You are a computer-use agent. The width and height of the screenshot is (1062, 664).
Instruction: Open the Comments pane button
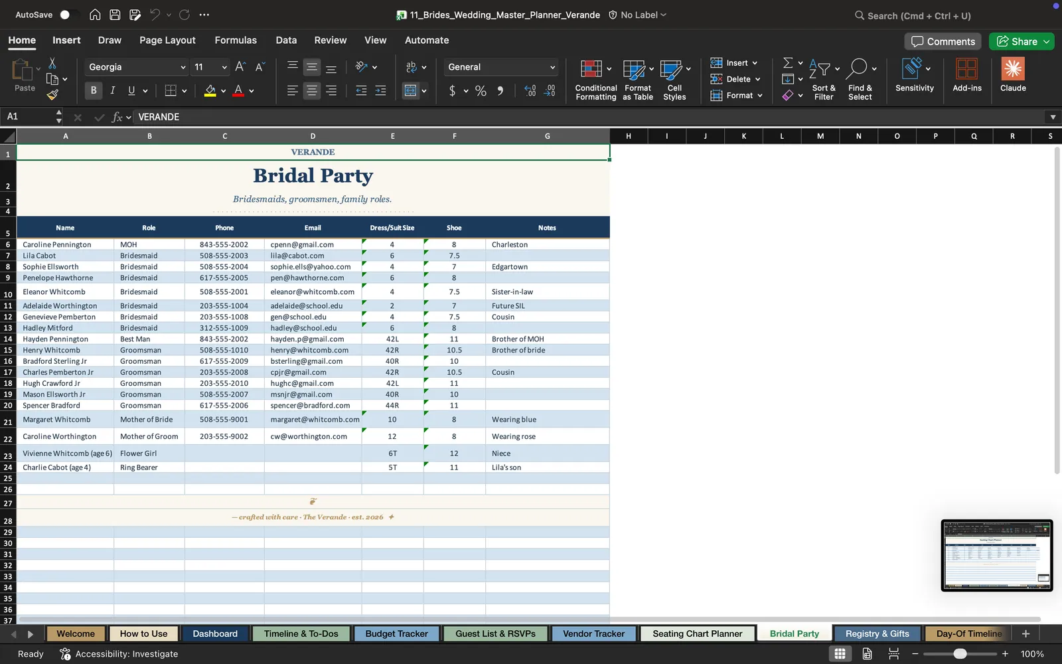[943, 41]
